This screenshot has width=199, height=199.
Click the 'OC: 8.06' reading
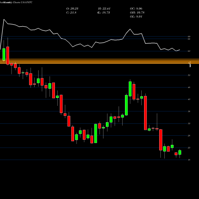(x=136, y=9)
